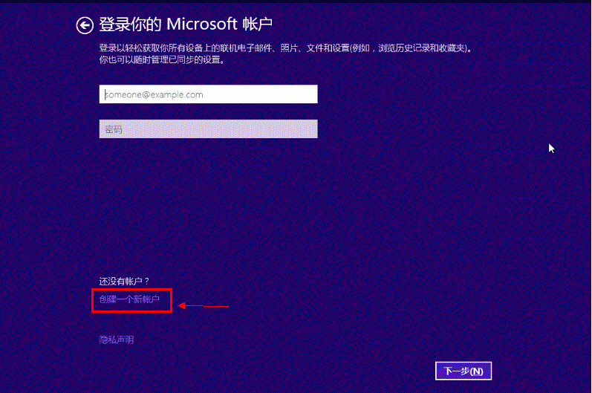Continue with the 下一步(N) button
This screenshot has width=592, height=393.
463,371
